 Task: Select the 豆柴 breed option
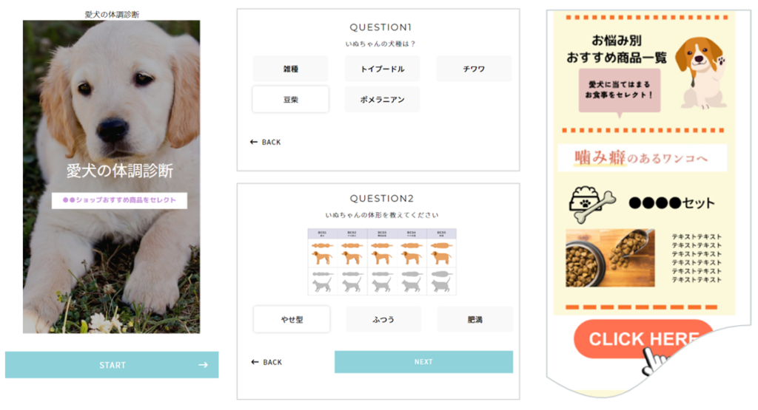pyautogui.click(x=290, y=100)
